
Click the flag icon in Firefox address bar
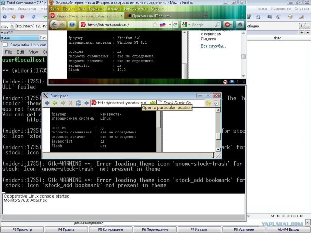163,25
